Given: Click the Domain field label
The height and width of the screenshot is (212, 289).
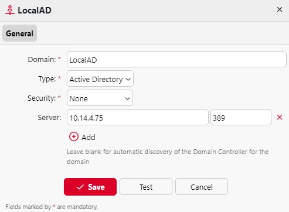Looking at the screenshot, I should [42, 59].
